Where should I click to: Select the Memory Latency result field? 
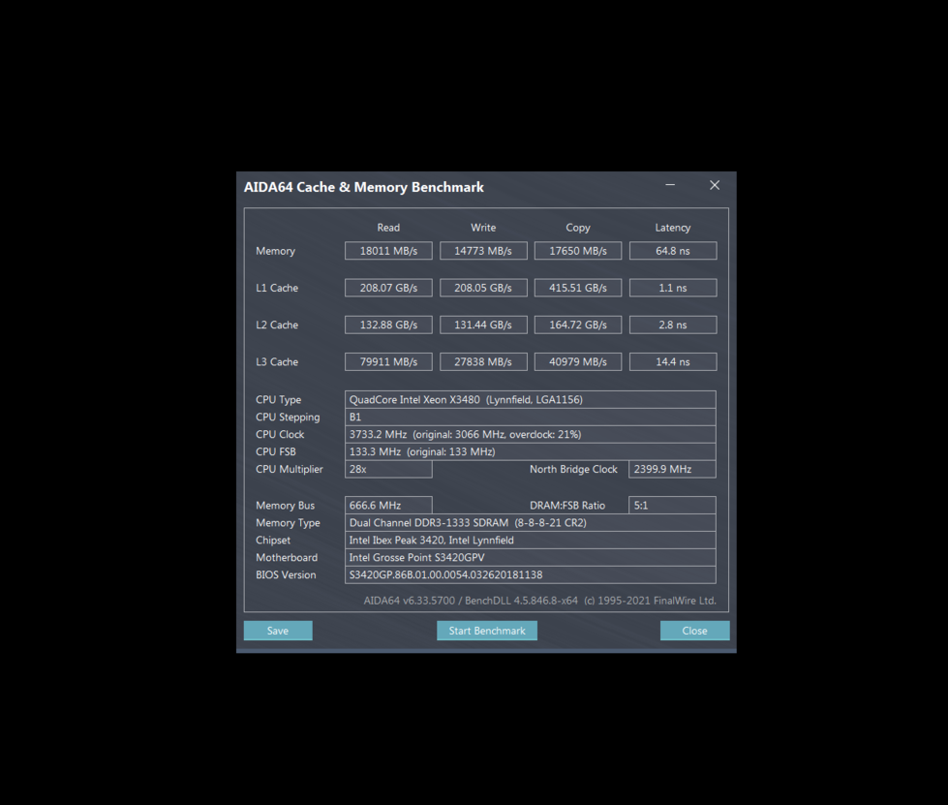pos(672,251)
